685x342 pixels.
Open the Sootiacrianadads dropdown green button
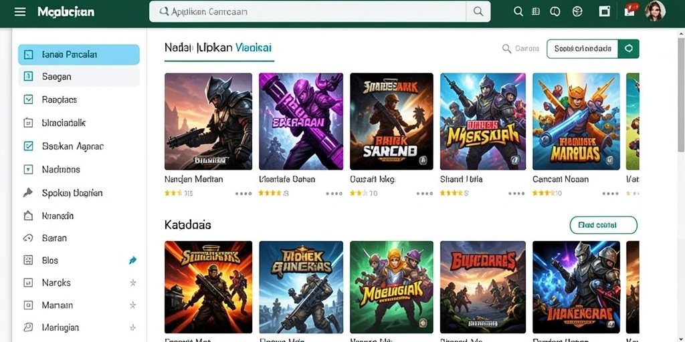pos(629,49)
